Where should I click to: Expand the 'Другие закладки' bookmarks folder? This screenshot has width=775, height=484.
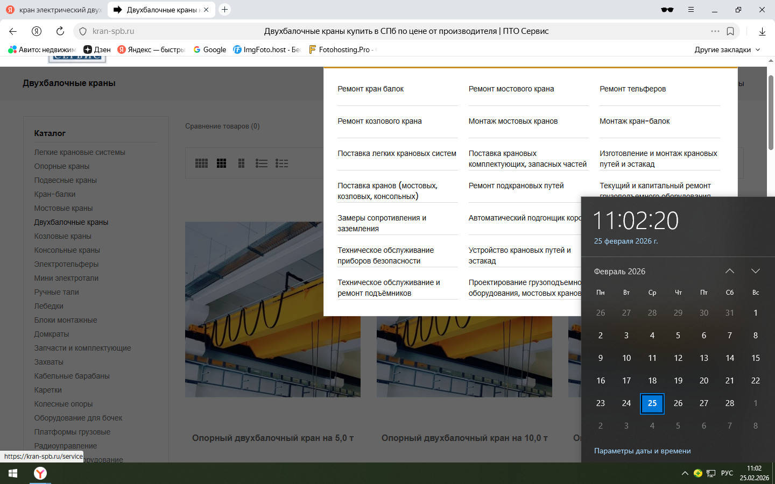(x=727, y=49)
